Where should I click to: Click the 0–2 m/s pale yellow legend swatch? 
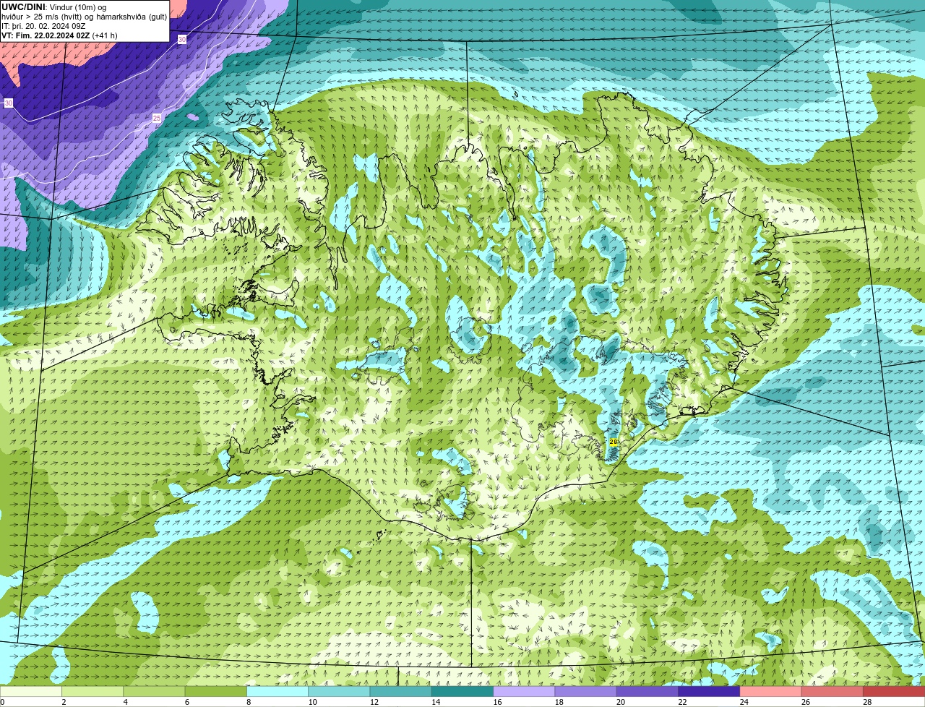(x=30, y=692)
